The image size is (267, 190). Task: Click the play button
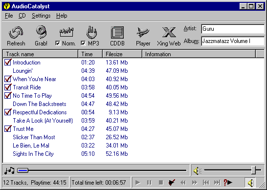tap(138, 183)
